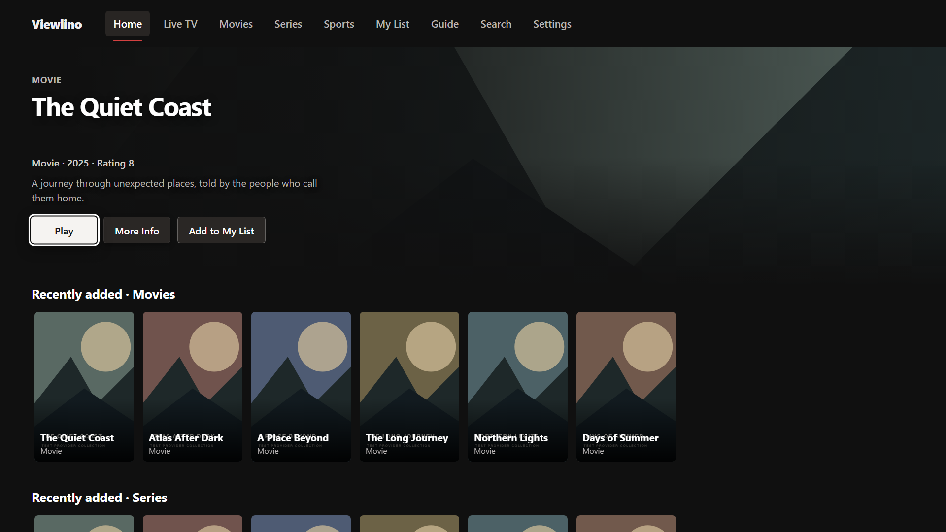Open the TV Guide
The height and width of the screenshot is (532, 946).
445,24
